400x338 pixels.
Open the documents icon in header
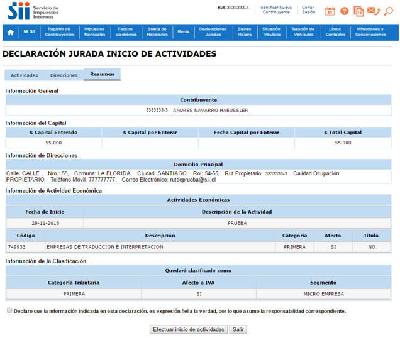[x=358, y=11]
